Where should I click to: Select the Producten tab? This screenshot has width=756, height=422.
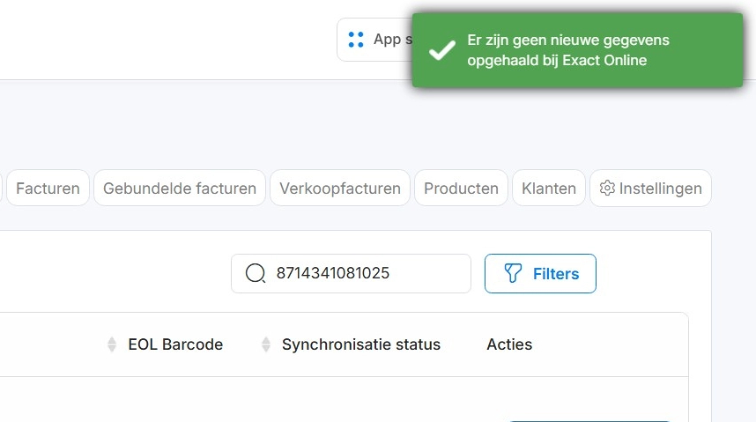[461, 188]
